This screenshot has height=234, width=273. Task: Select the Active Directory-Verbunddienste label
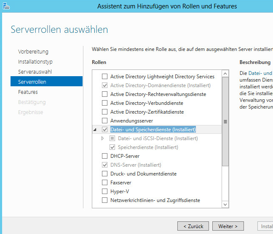tap(147, 103)
